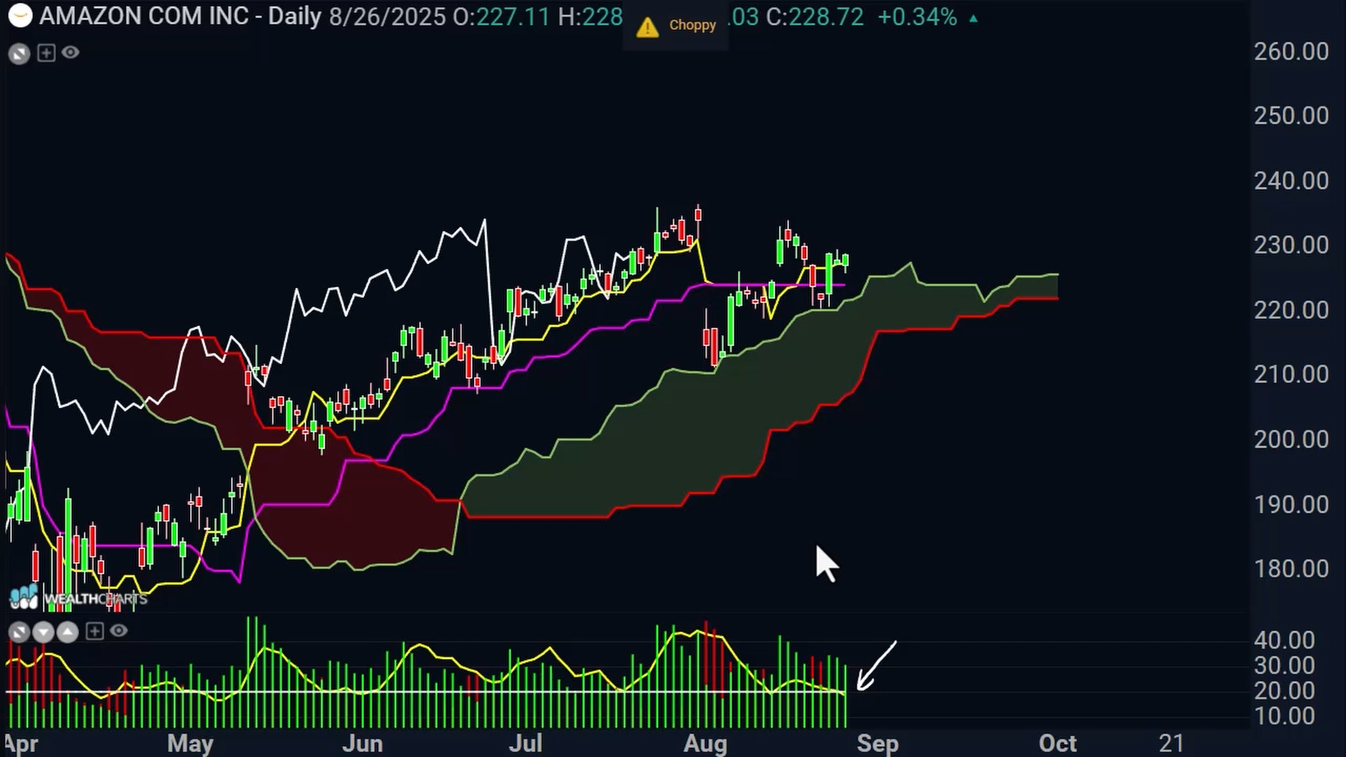Click the Sep label on time axis
This screenshot has width=1346, height=757.
878,744
